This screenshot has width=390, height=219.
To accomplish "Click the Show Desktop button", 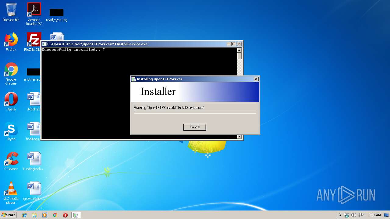I will (x=387, y=215).
